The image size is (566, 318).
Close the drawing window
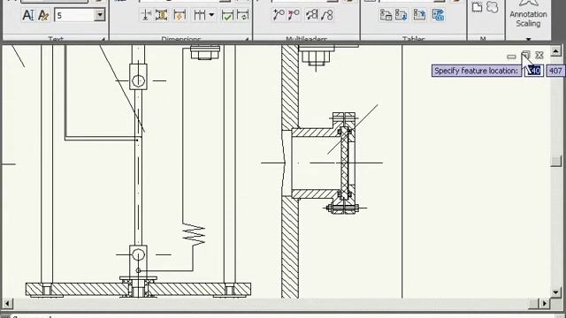click(x=539, y=55)
